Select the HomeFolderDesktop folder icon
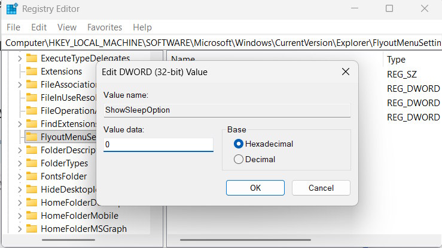 tap(32, 203)
